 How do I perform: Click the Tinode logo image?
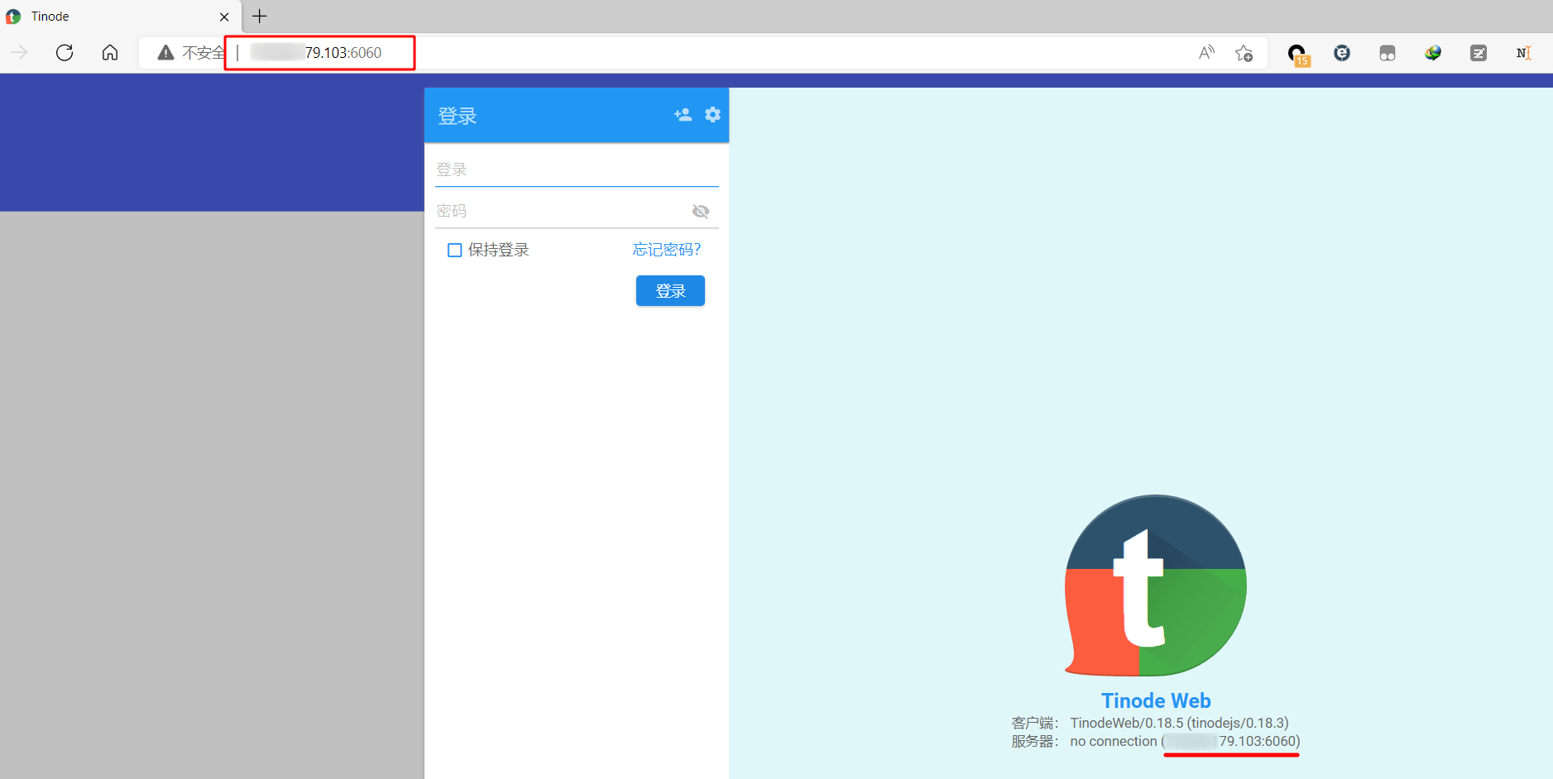point(1155,585)
